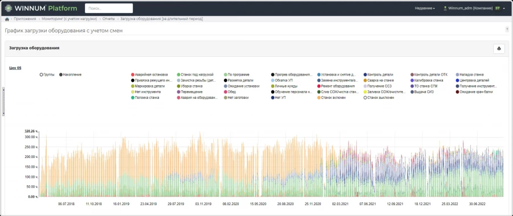
Task: Click the По программе green legend swatch
Action: coord(225,74)
